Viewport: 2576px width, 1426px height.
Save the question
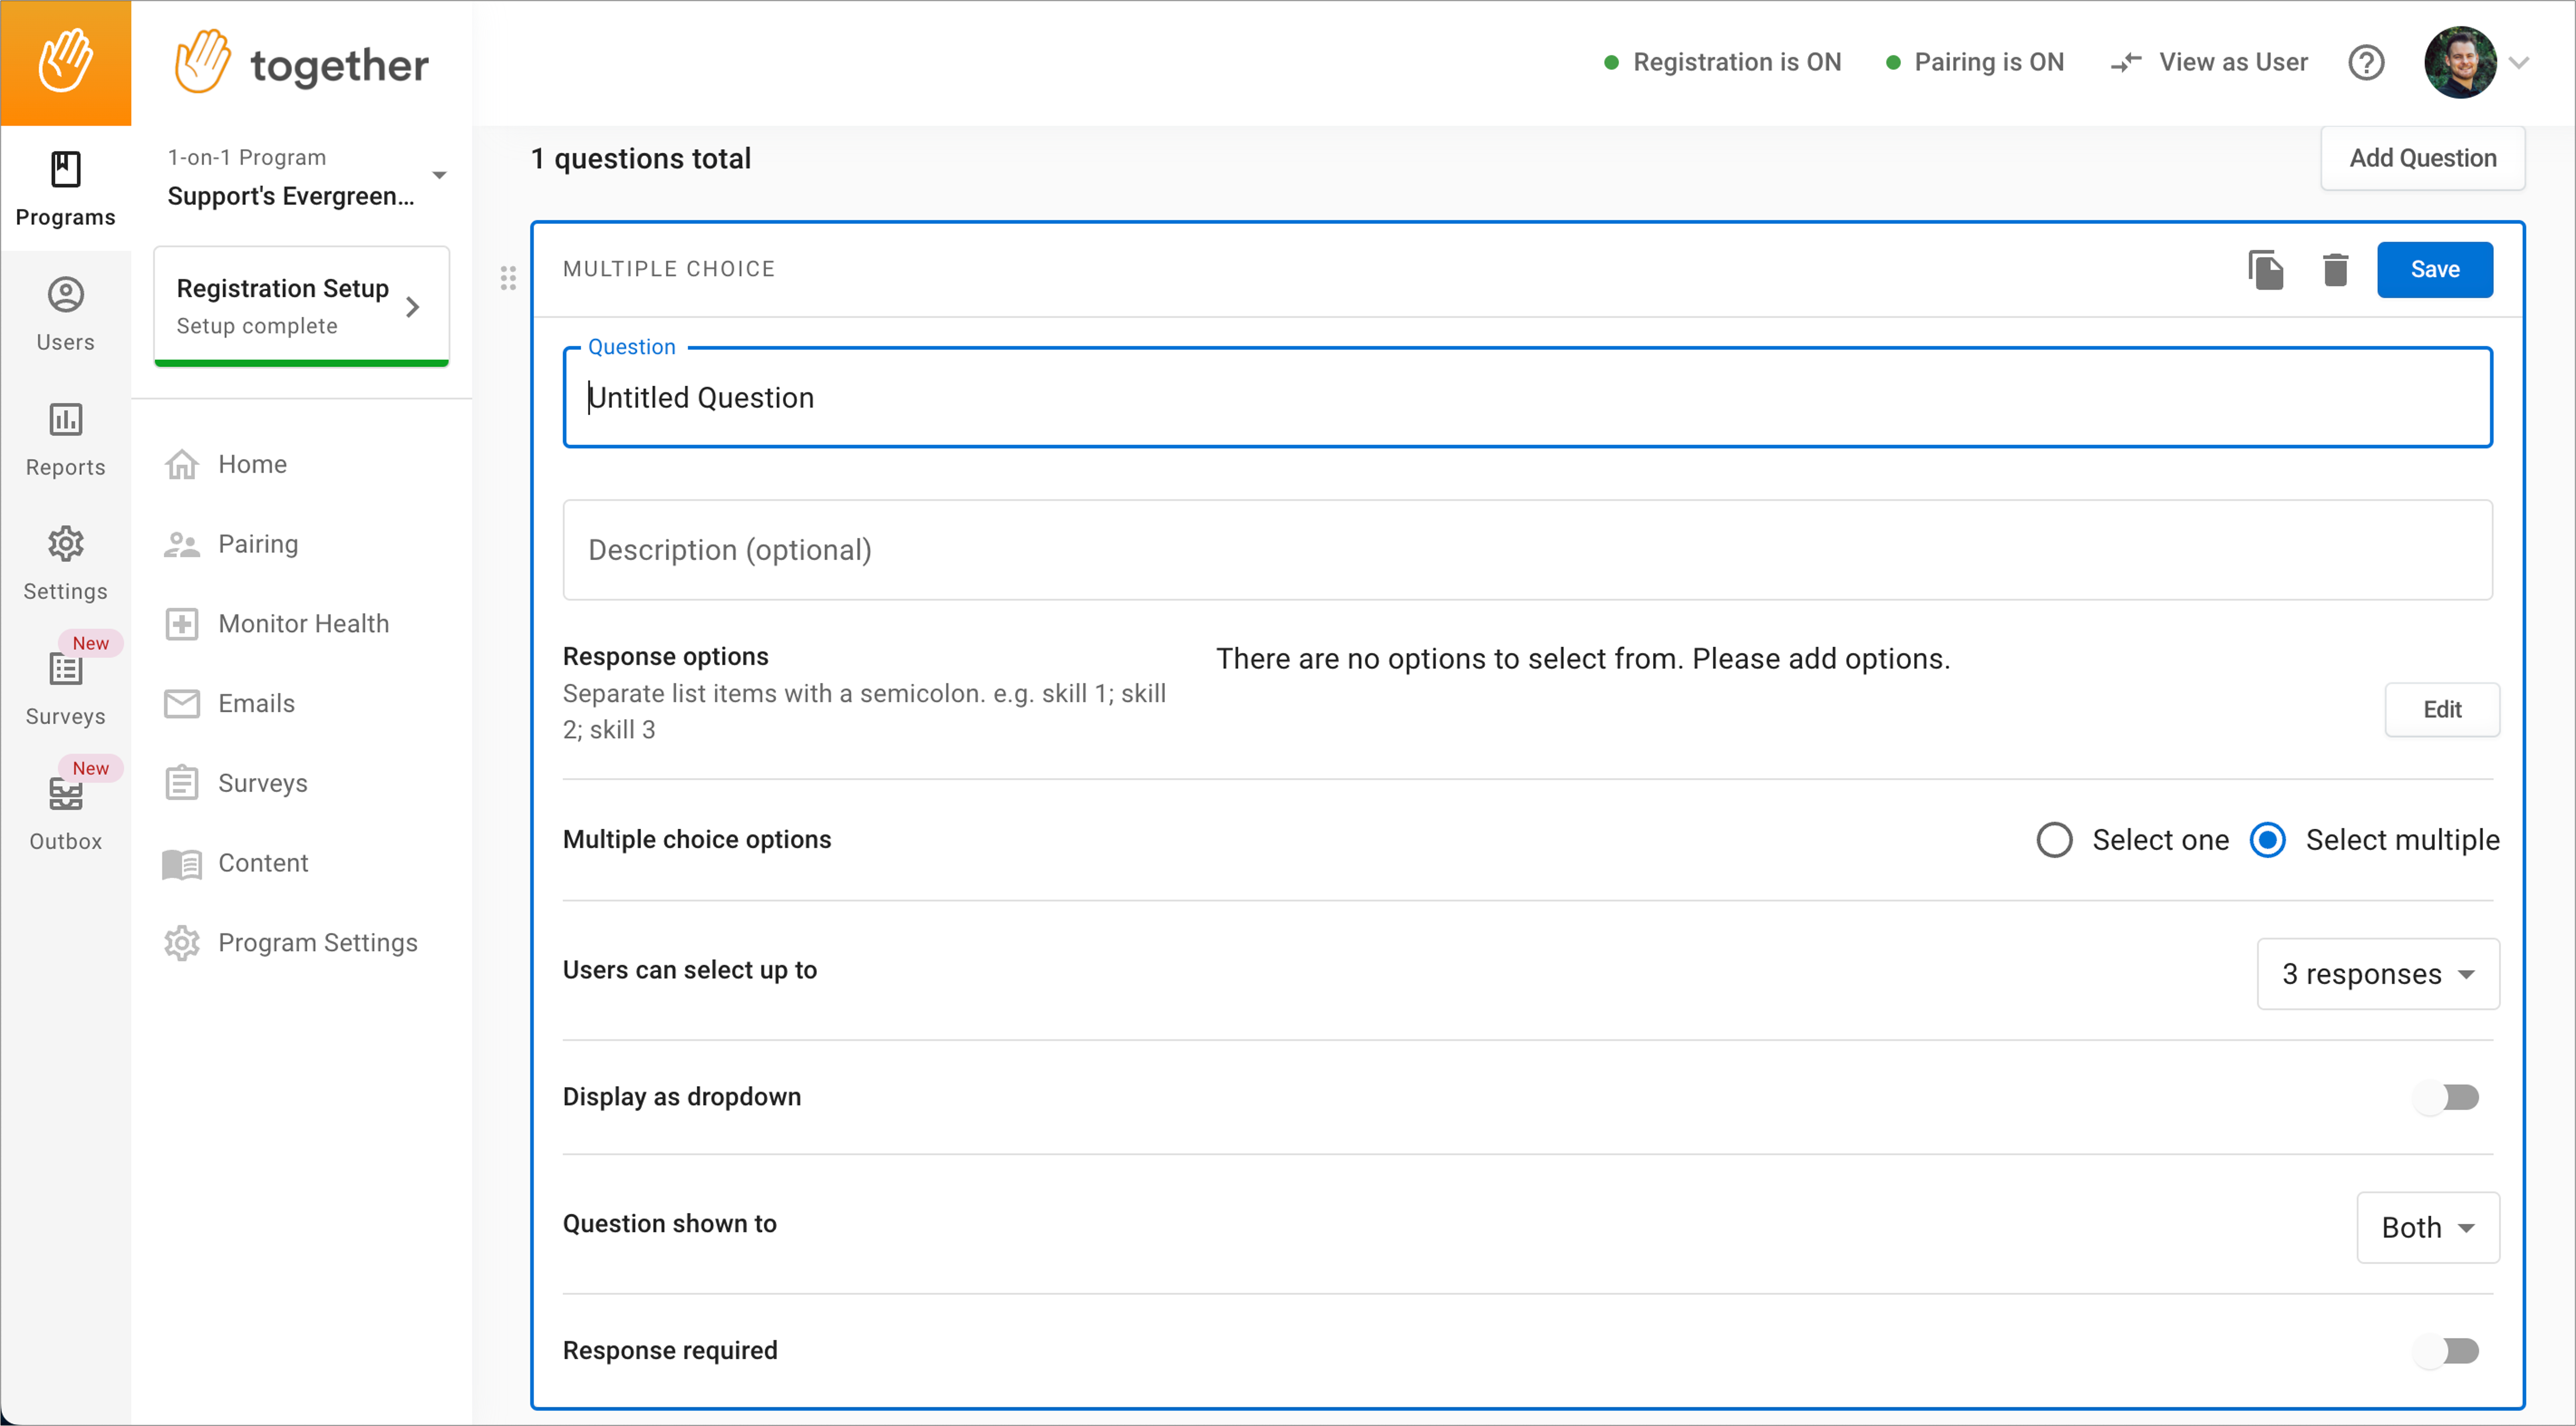(x=2435, y=270)
